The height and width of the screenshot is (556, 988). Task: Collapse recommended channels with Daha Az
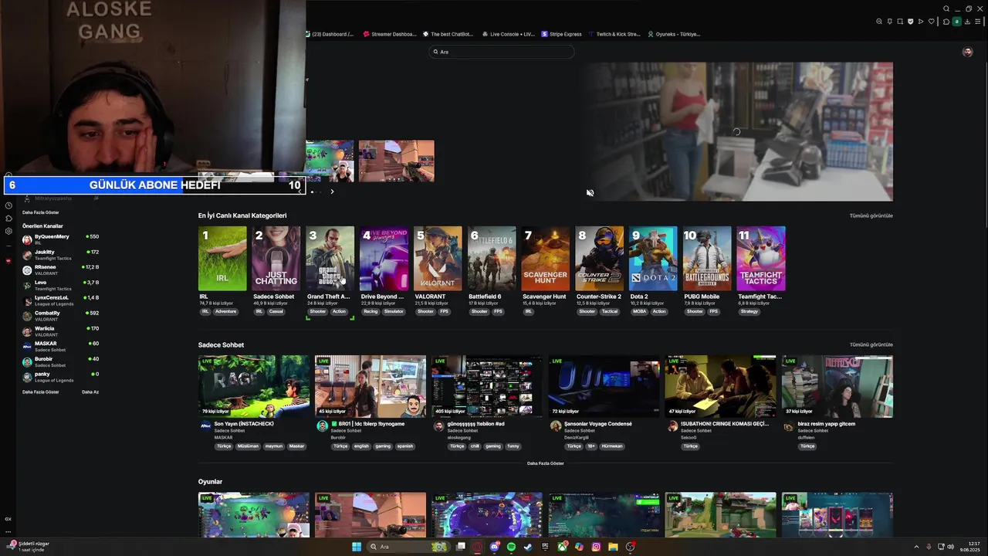(90, 392)
